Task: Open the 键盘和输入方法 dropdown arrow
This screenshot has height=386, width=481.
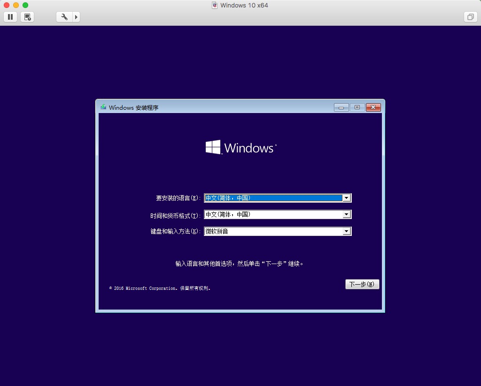Action: [347, 231]
